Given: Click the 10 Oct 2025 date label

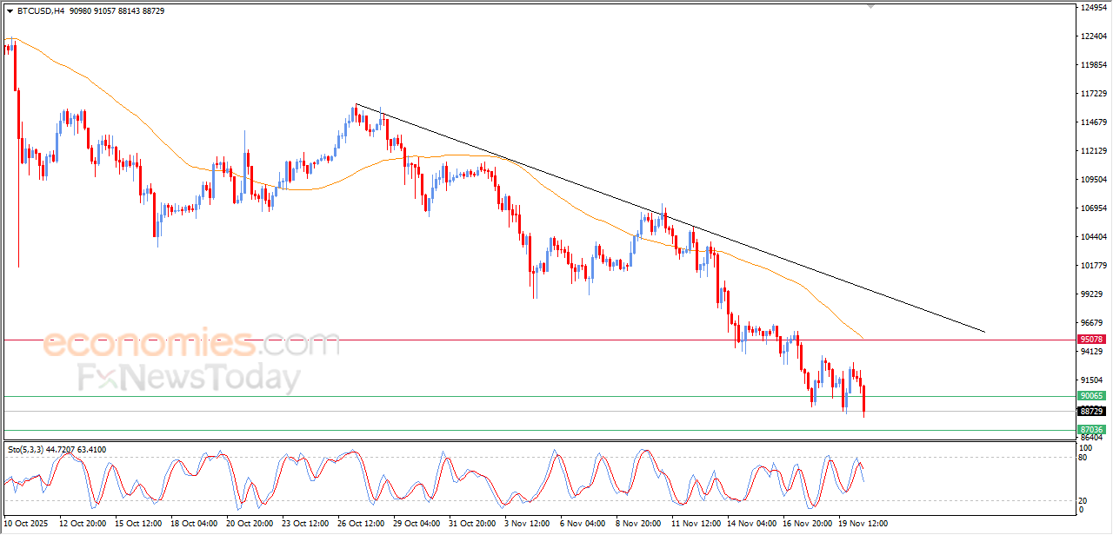Looking at the screenshot, I should tap(25, 524).
